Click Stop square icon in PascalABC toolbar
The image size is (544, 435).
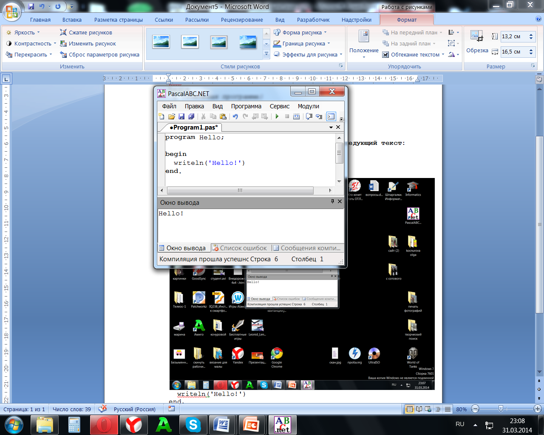tap(287, 116)
